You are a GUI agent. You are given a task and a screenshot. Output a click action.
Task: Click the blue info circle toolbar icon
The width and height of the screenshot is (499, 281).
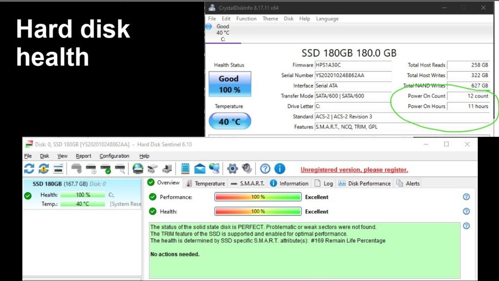[x=280, y=169]
